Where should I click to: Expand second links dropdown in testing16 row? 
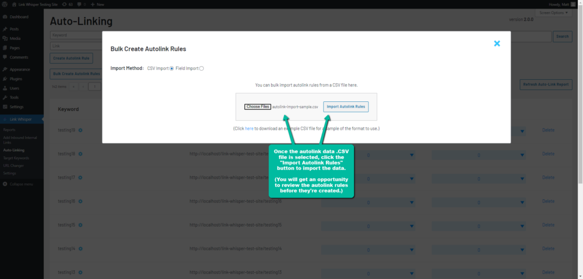coord(478,202)
